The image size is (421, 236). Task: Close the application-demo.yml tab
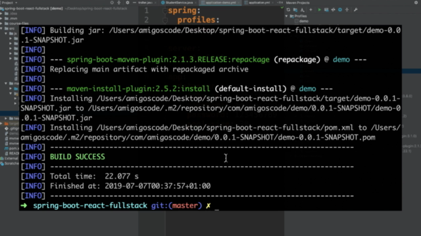tap(238, 3)
